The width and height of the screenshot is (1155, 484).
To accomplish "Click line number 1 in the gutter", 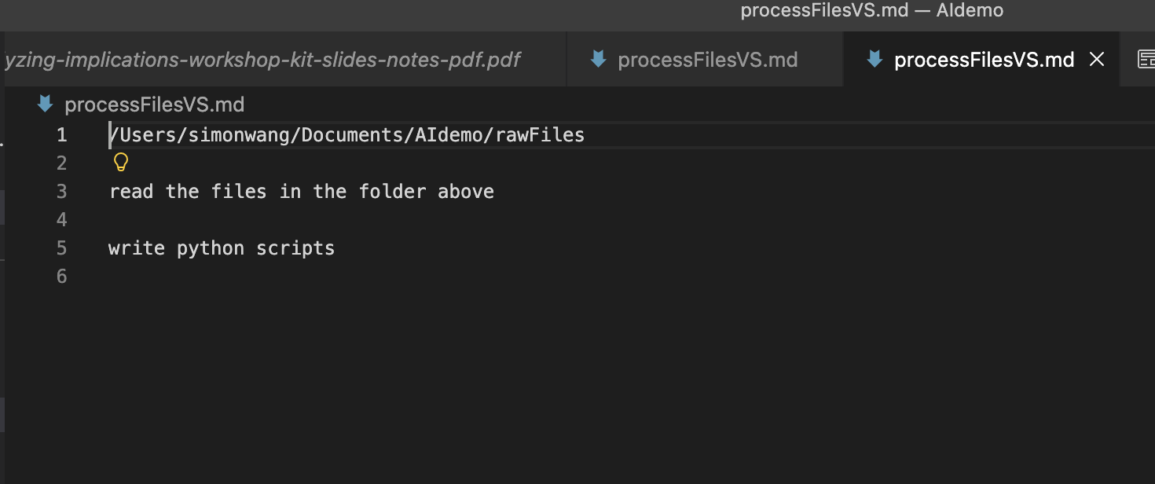I will point(62,134).
